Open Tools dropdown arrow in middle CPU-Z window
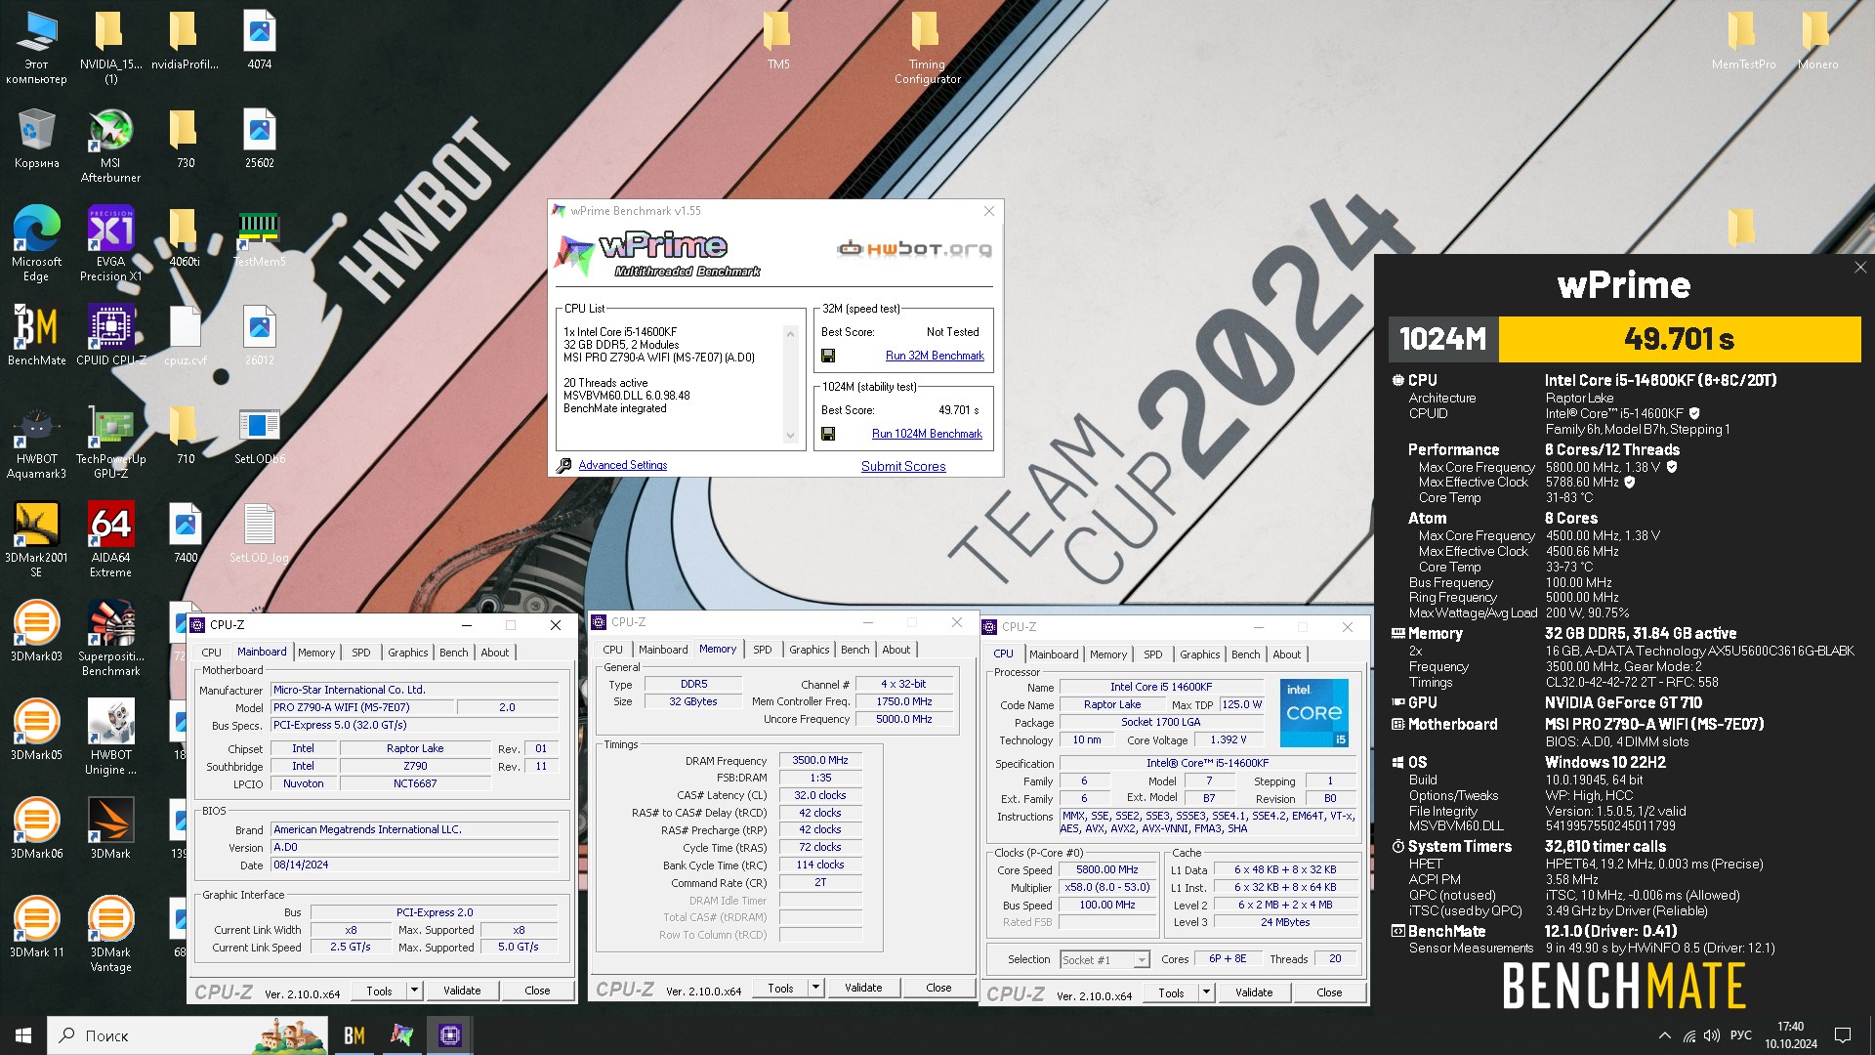This screenshot has width=1875, height=1055. [x=815, y=988]
